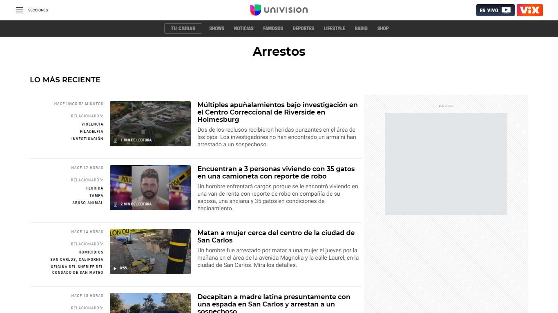Go to the Shows section

(x=217, y=29)
